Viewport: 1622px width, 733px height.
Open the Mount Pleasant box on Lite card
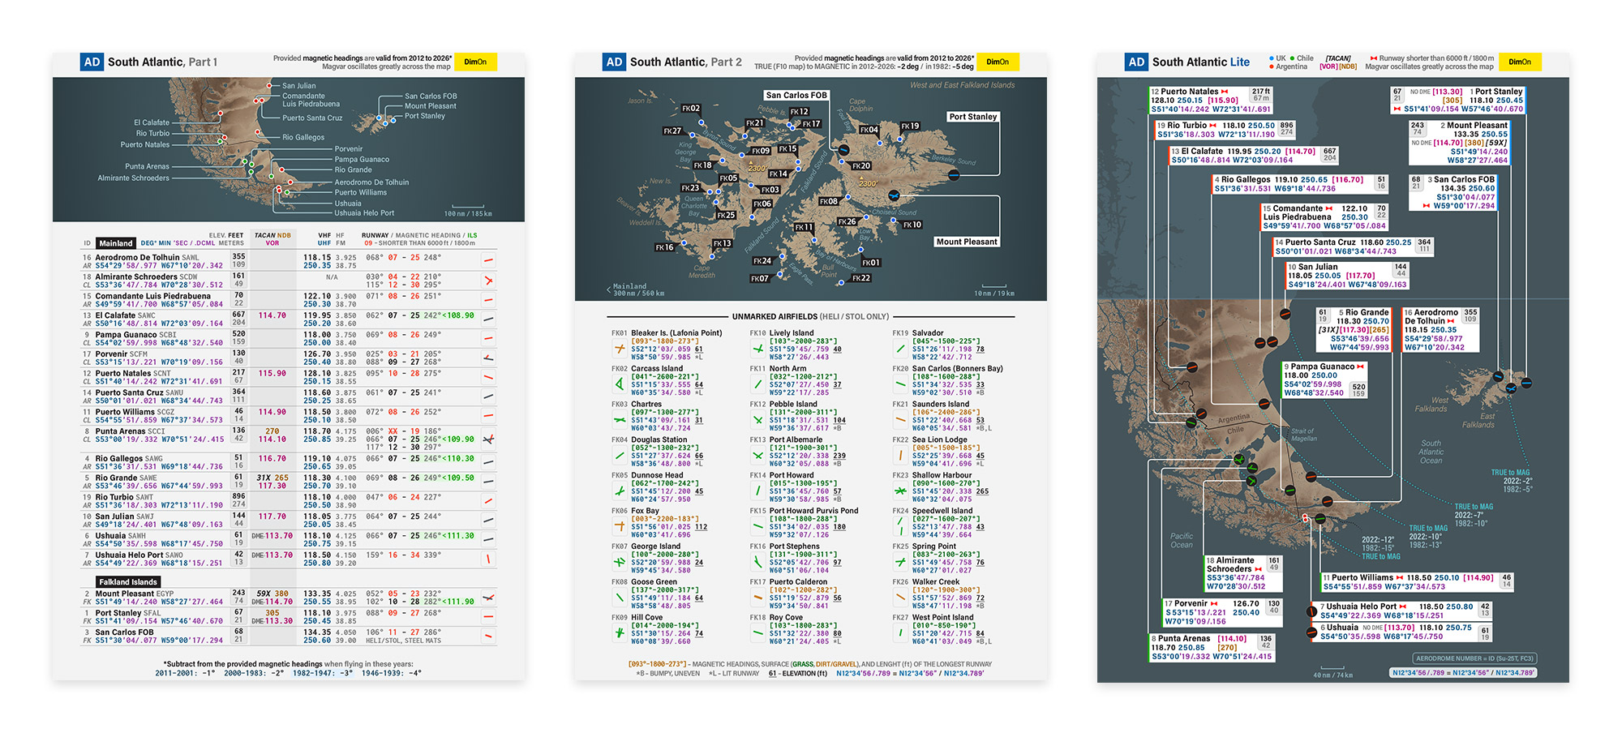pyautogui.click(x=1460, y=143)
